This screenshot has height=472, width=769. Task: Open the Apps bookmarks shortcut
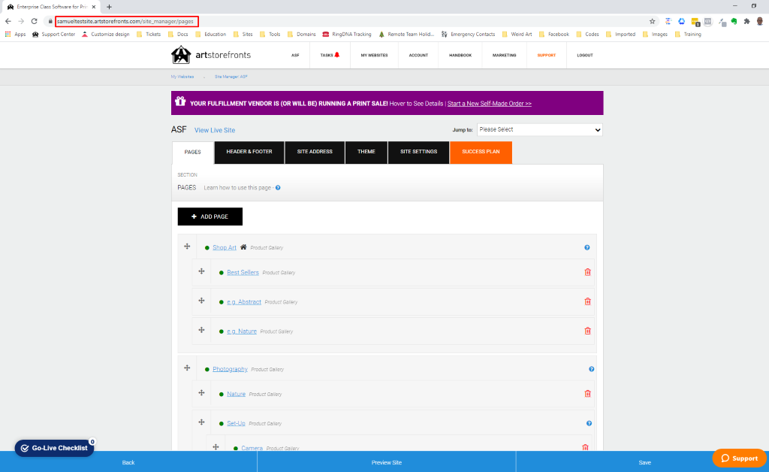click(15, 35)
